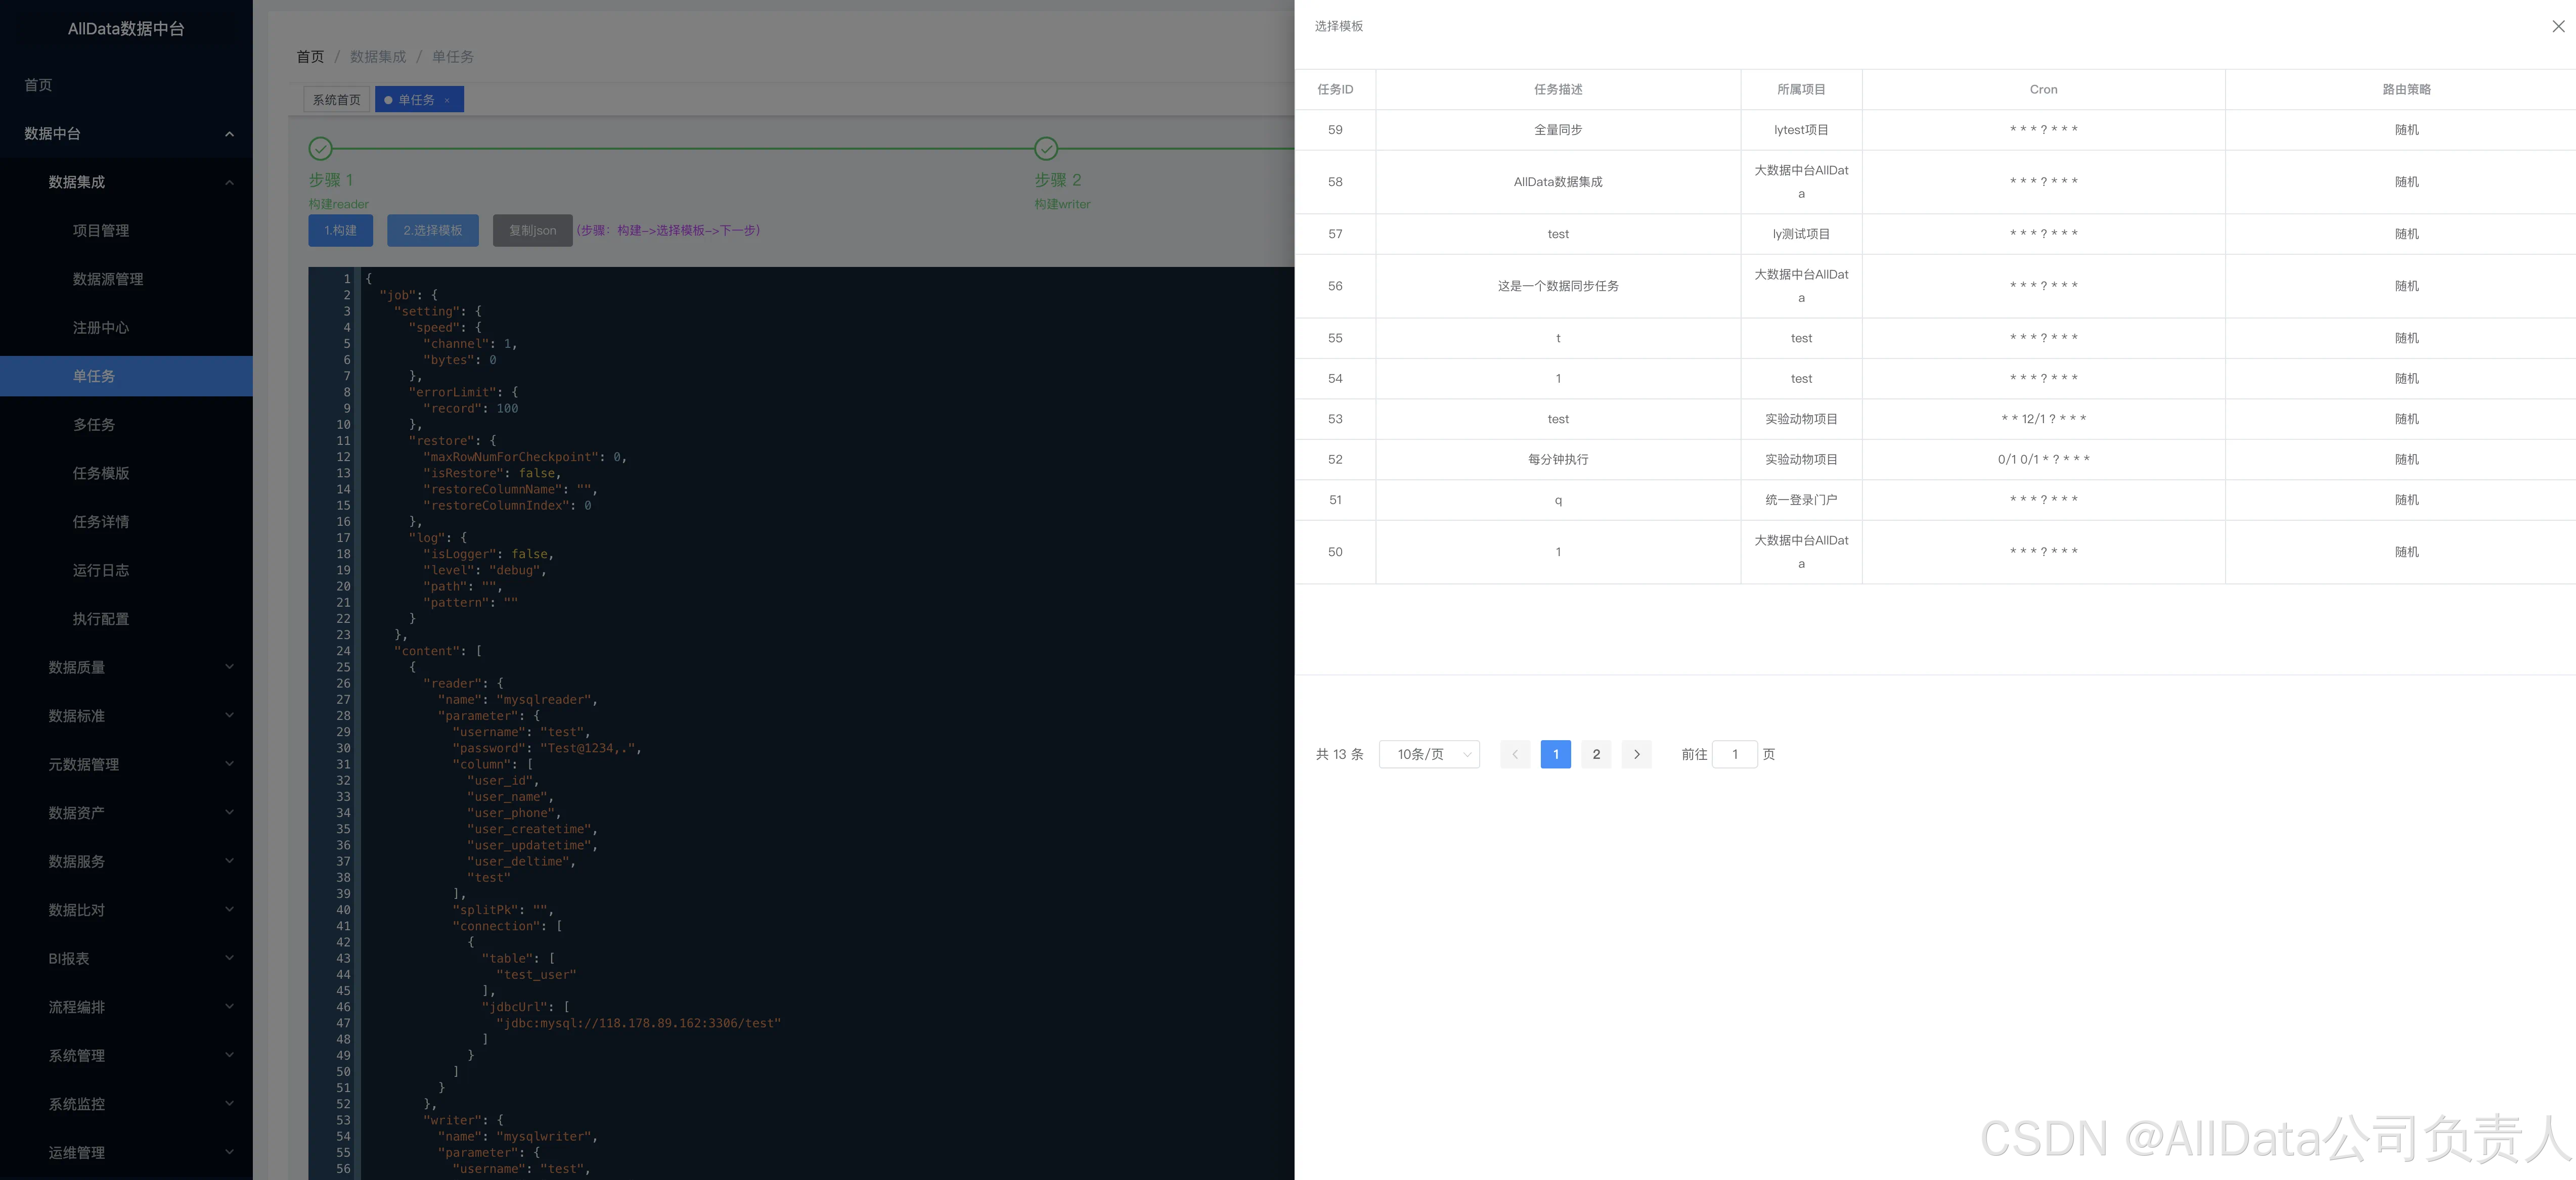Open the 多任务 menu item
Screen dimensions: 2576x1180
[x=94, y=425]
